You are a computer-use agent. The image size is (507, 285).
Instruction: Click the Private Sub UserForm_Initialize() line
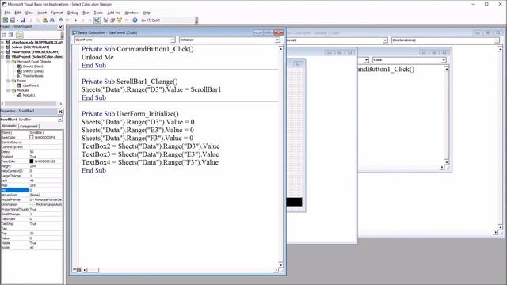[x=130, y=114]
